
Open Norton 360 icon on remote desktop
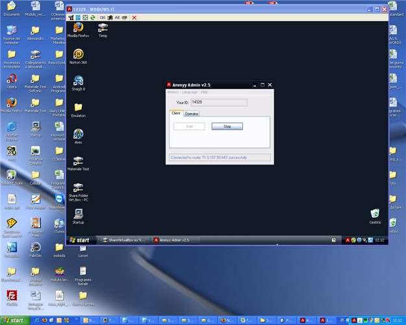tap(78, 55)
